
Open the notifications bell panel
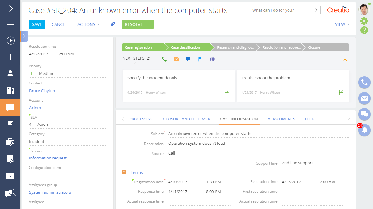364,130
